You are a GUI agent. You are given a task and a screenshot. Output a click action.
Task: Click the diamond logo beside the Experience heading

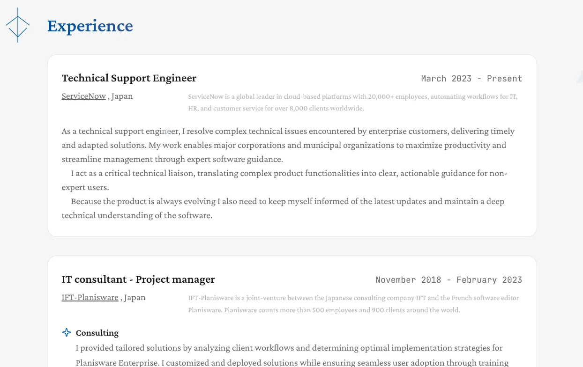click(18, 25)
